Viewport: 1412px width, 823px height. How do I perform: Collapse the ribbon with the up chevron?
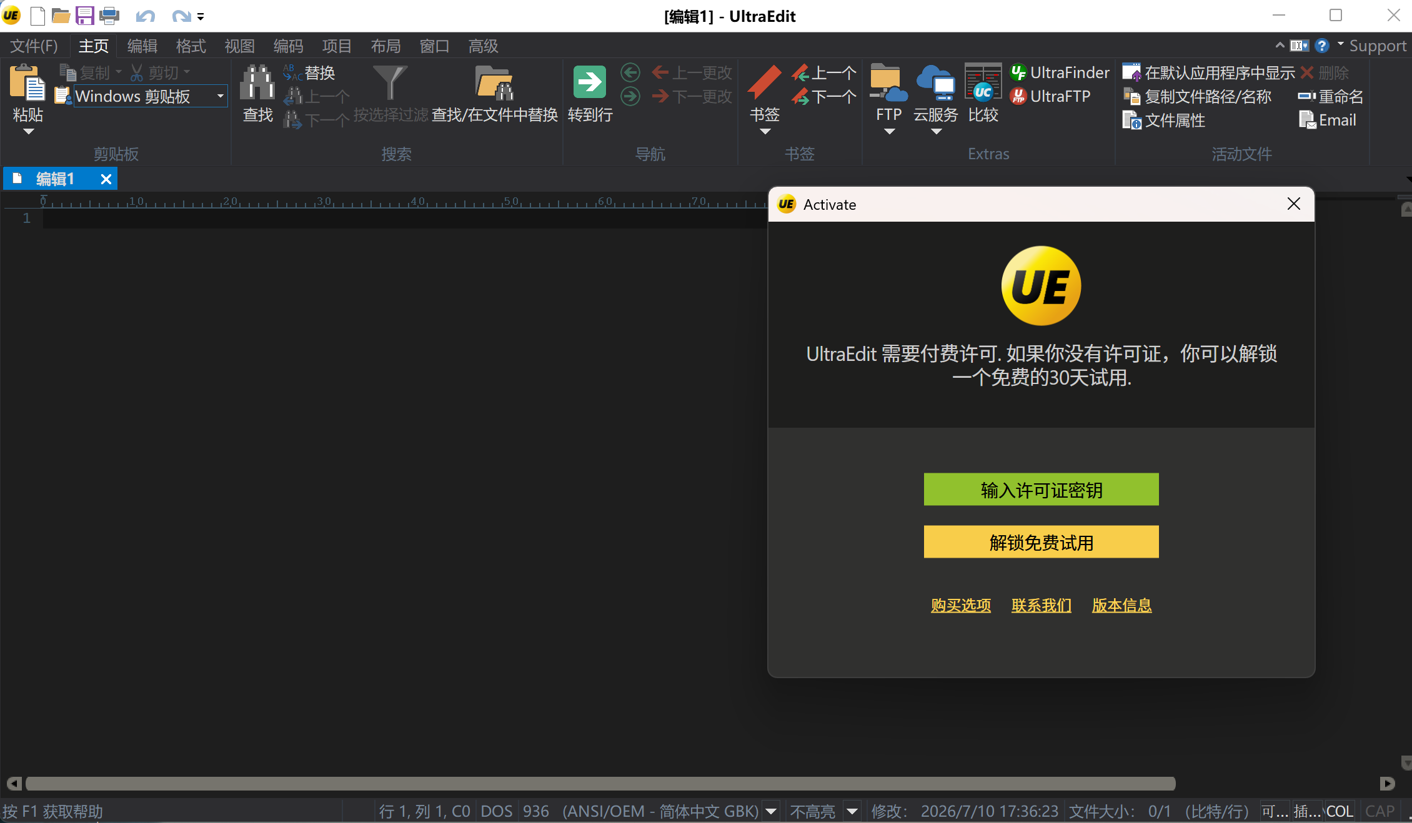pos(1280,46)
